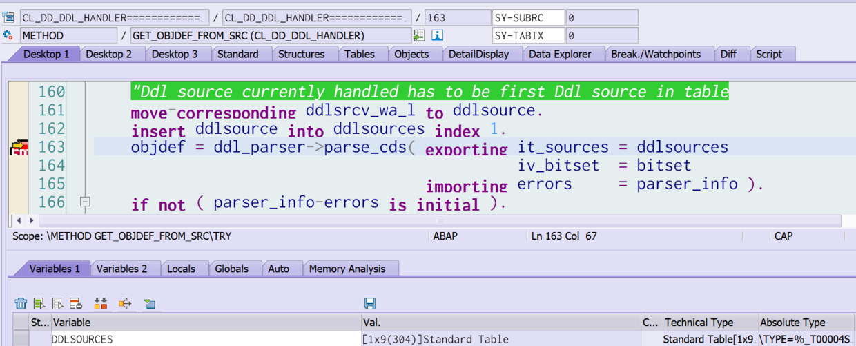This screenshot has height=346, width=856.
Task: Click the line number field showing 163
Action: (457, 17)
